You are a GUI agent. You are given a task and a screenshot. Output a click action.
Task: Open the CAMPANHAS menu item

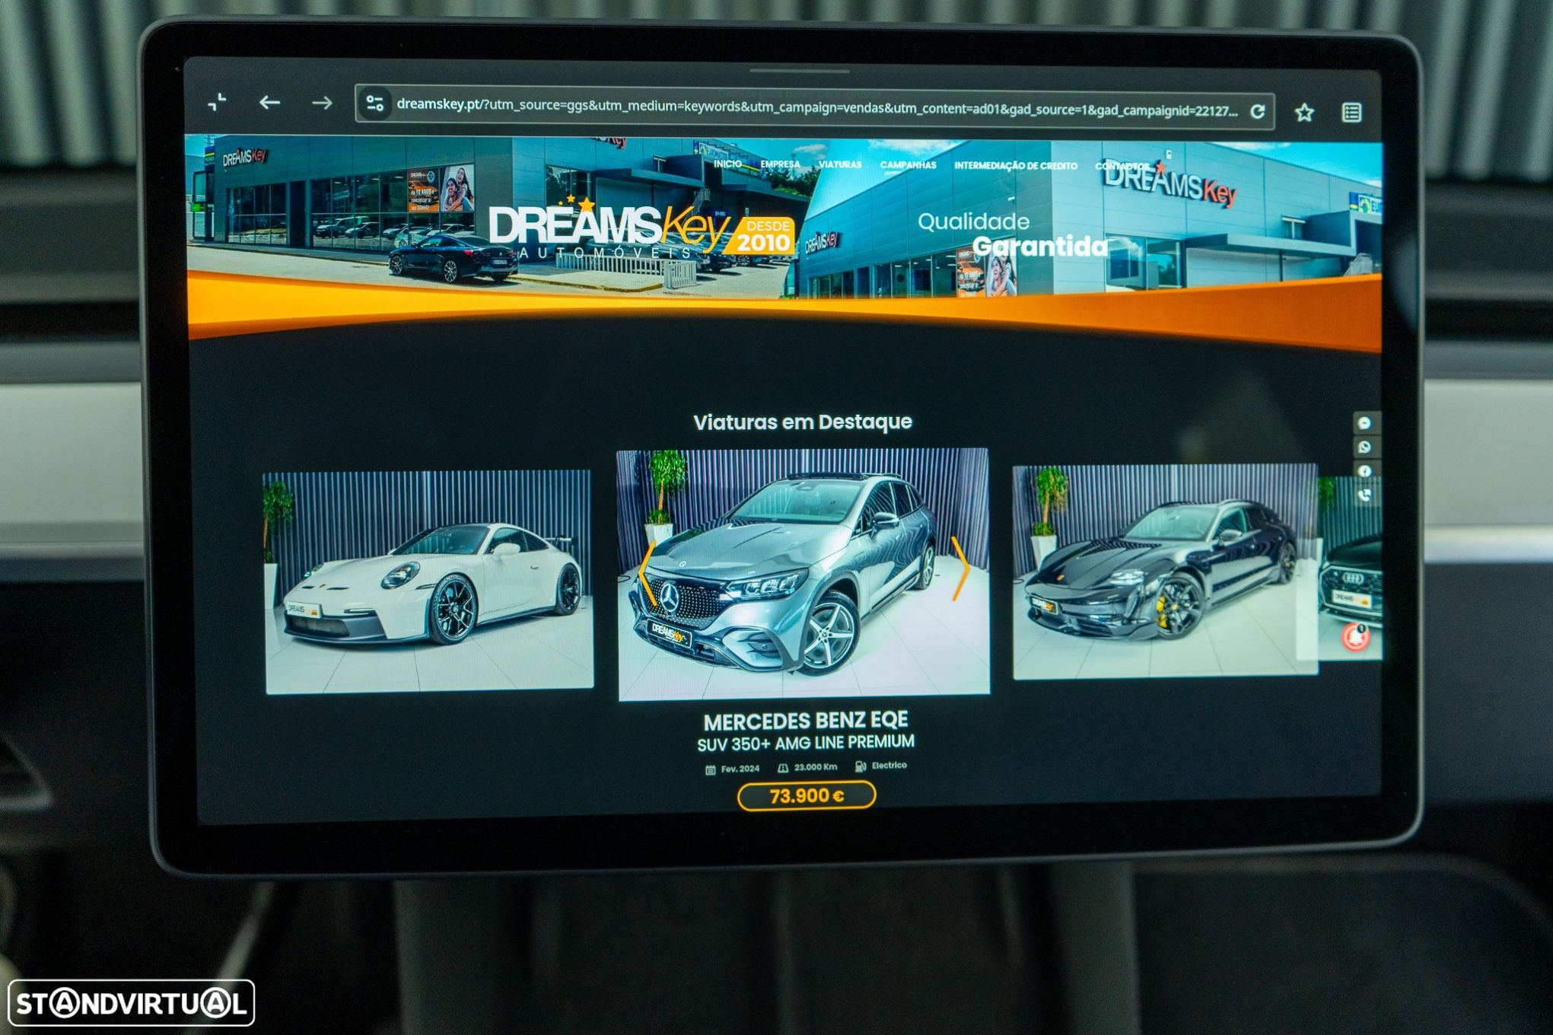coord(908,165)
